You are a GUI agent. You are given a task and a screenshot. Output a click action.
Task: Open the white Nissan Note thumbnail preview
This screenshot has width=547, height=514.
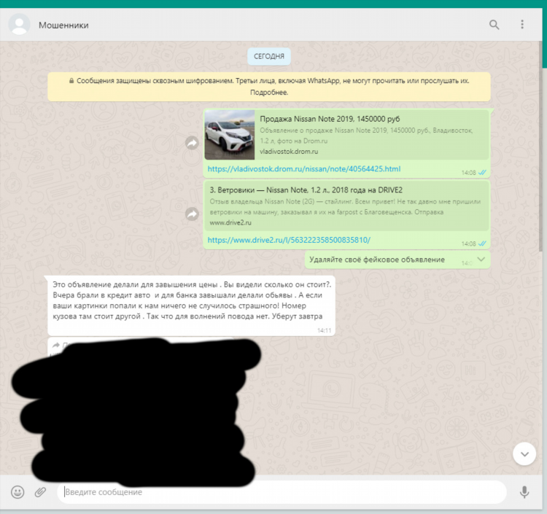pyautogui.click(x=230, y=135)
